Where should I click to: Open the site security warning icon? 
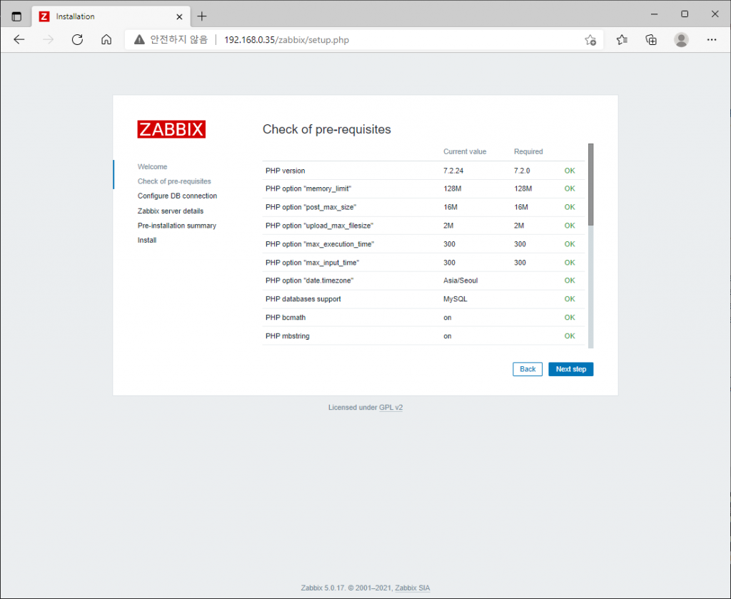click(138, 40)
